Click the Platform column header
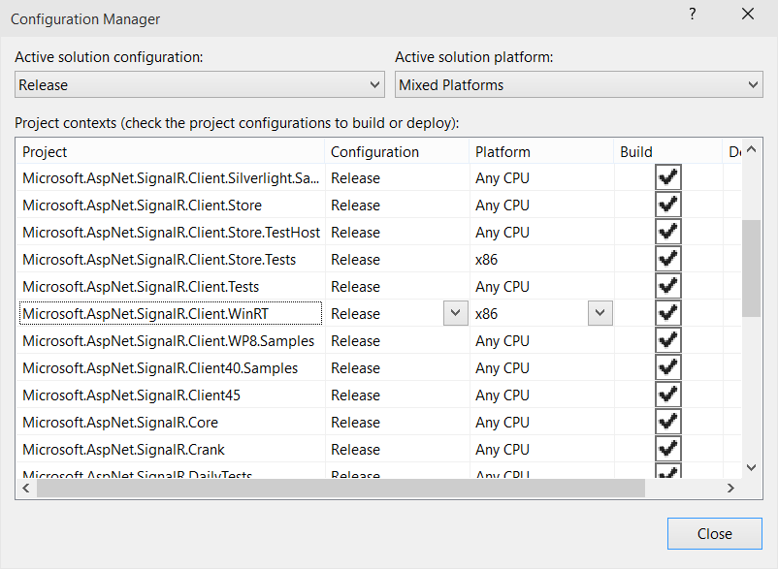This screenshot has width=778, height=569. point(541,151)
